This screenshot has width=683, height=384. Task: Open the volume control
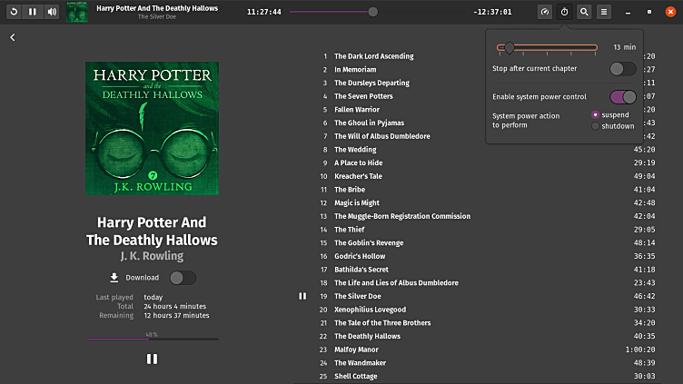[52, 12]
